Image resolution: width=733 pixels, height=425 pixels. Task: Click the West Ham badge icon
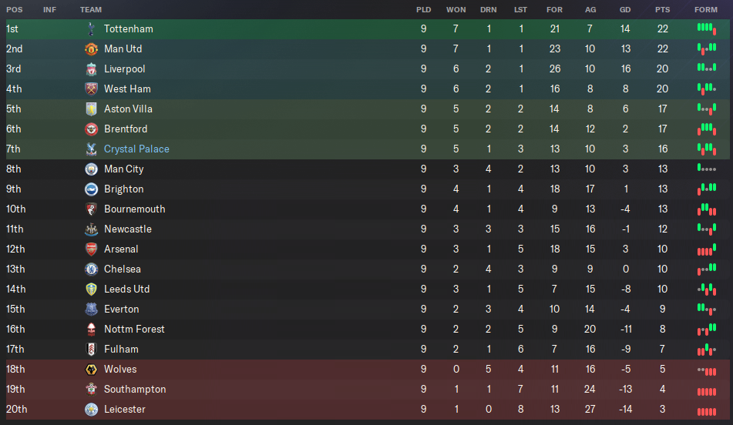coord(91,89)
